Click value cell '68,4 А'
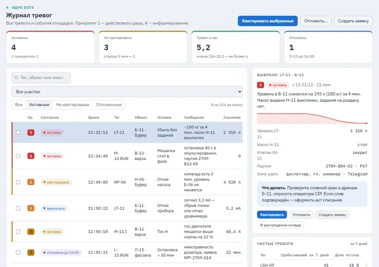Viewport: 379px width, 267px height. pyautogui.click(x=233, y=232)
